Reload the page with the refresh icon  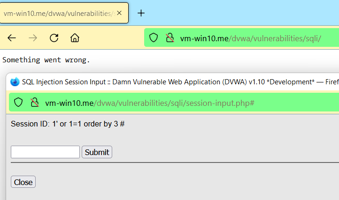click(x=54, y=38)
